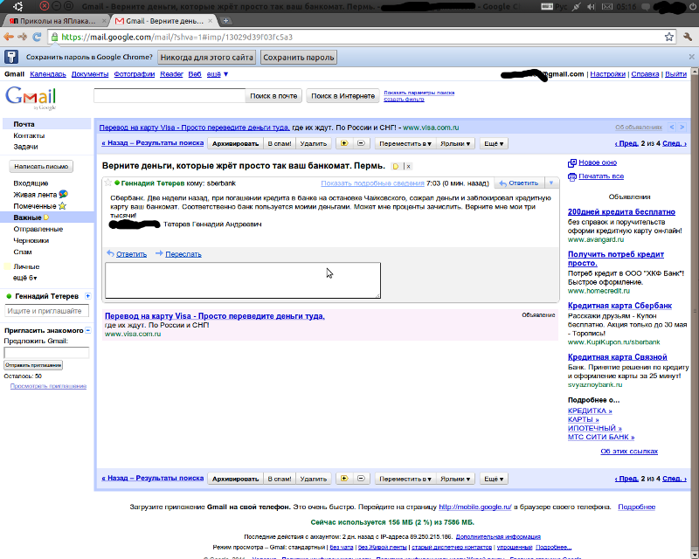Reload the page with the refresh icon

pyautogui.click(x=37, y=37)
